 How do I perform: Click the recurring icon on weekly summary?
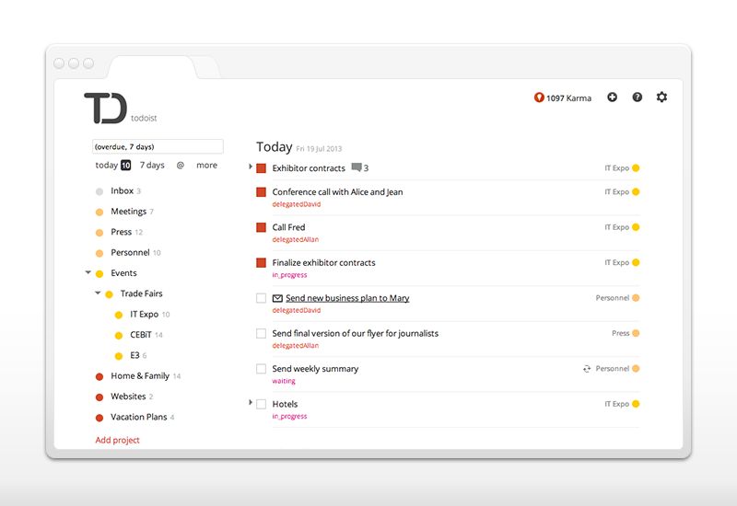pos(587,369)
